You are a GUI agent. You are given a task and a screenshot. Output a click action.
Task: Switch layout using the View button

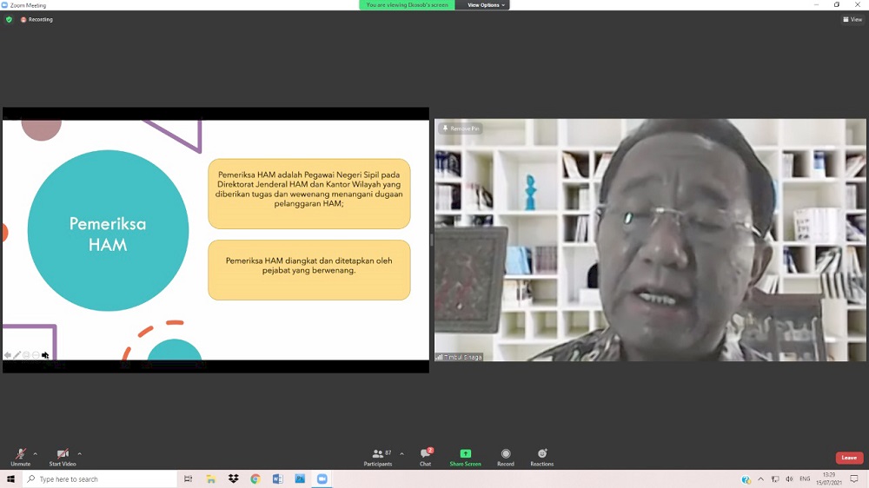click(852, 19)
